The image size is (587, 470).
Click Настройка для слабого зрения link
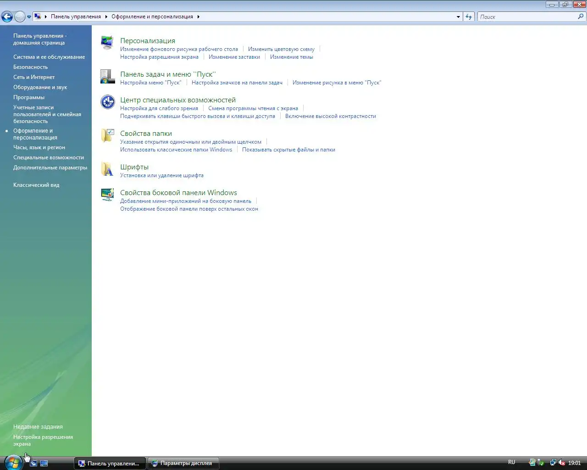point(159,108)
